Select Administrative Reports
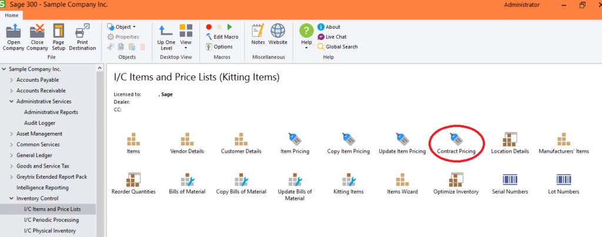The image size is (602, 237). [51, 112]
